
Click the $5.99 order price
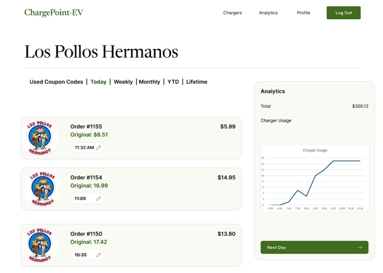pyautogui.click(x=228, y=127)
